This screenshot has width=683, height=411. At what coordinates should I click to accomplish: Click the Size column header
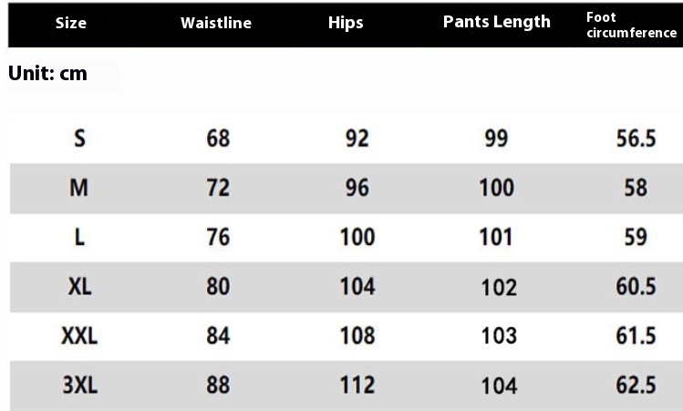click(70, 23)
